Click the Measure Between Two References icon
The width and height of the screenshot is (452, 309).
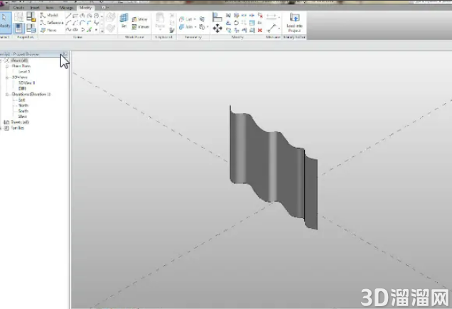(271, 16)
